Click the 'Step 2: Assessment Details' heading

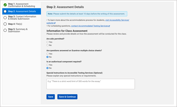tap(65, 7)
